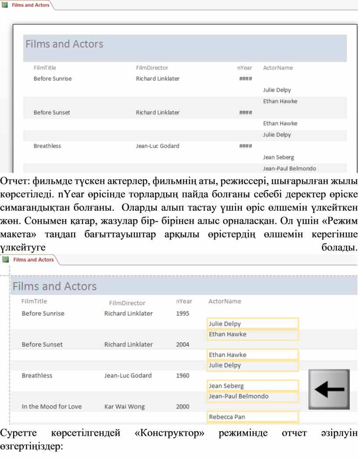
Task: Click unhighlighted Jean Seberg in the #### report
Action: 278,157
